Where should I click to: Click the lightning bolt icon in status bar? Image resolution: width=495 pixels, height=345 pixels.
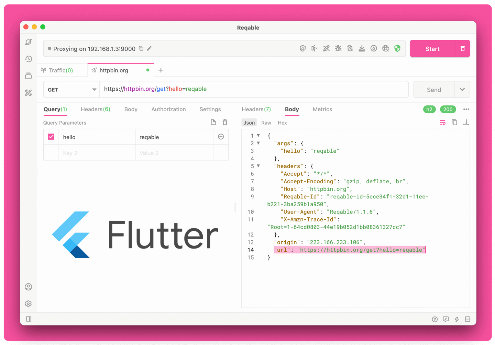457,319
